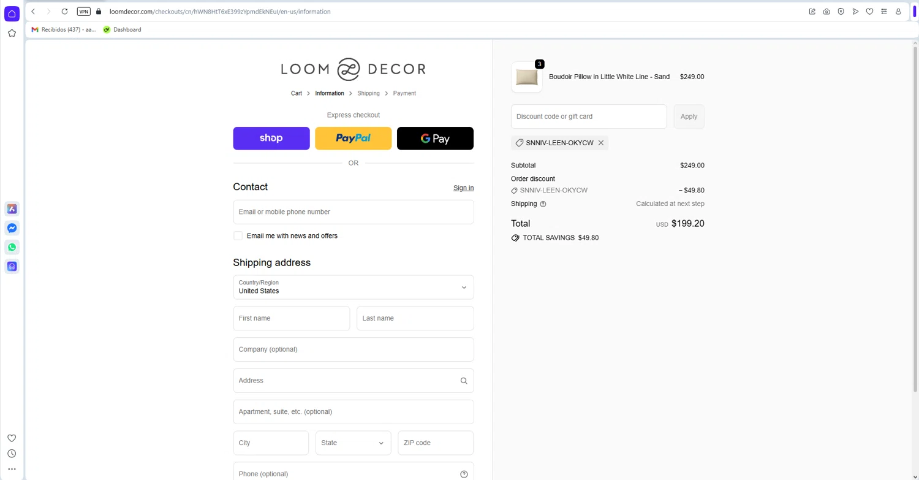
Task: Reload the checkout page
Action: tap(64, 12)
